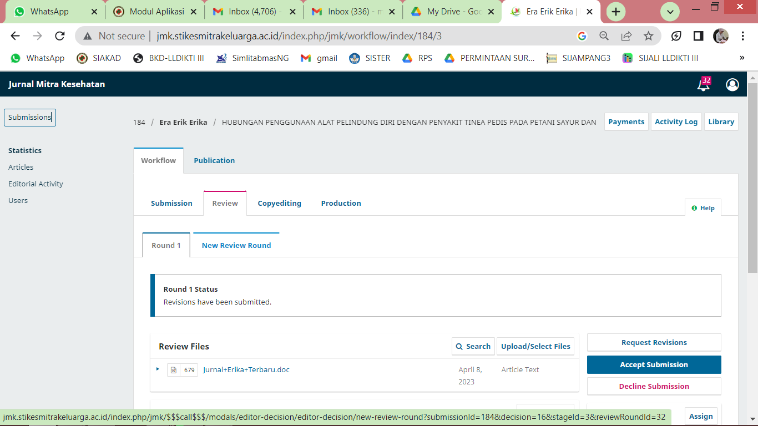
Task: Click the Decline Submission button
Action: coord(654,386)
